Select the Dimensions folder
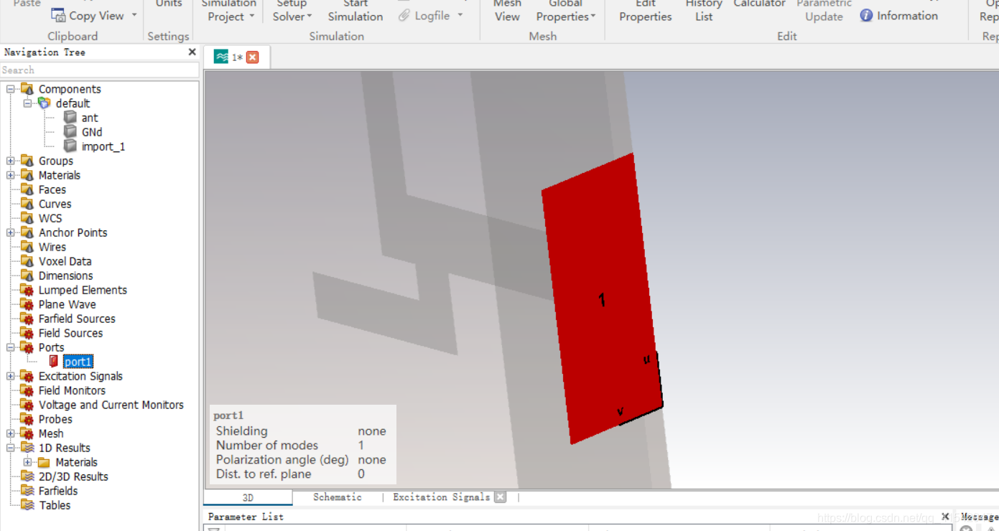Screen dimensions: 999x531 click(66, 276)
